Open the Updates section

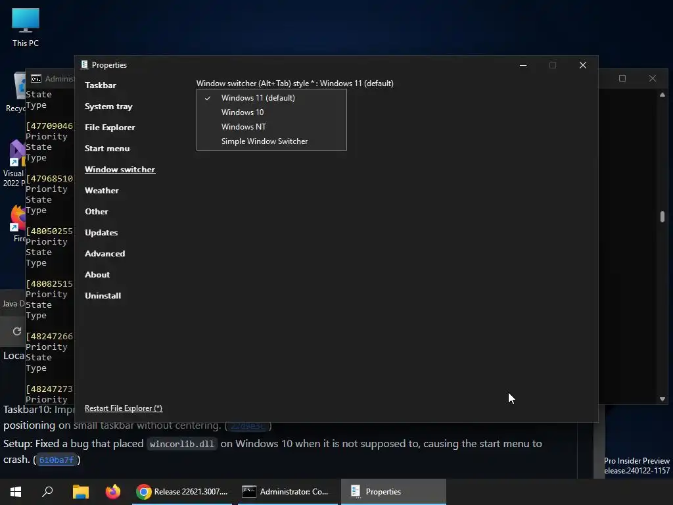[x=101, y=232]
